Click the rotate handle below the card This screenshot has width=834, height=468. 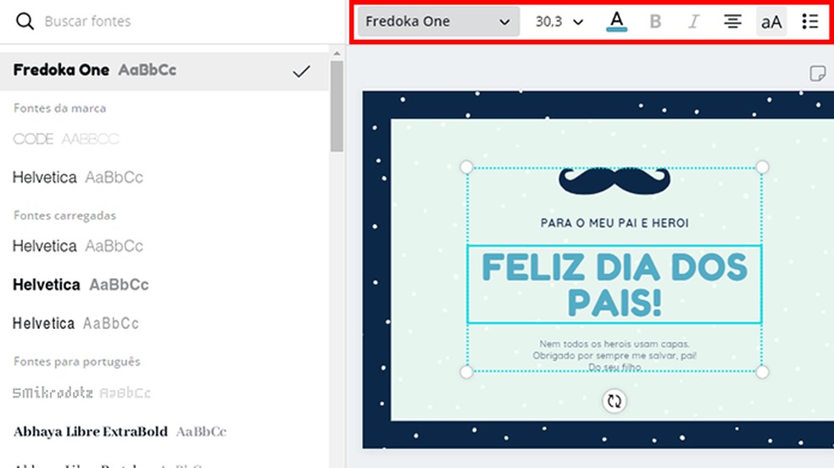pos(614,401)
